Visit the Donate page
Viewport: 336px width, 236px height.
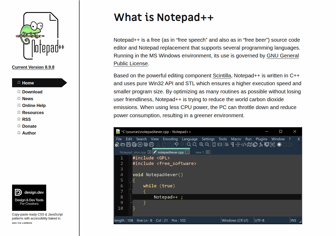coord(29,126)
